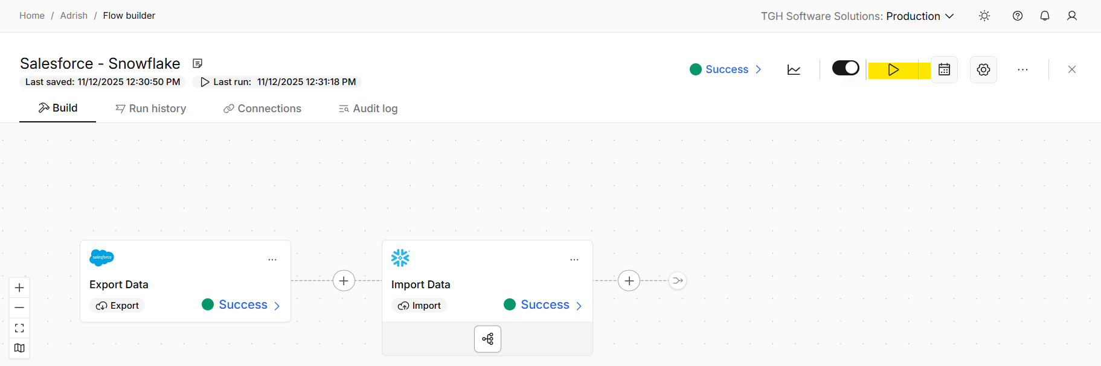1101x366 pixels.
Task: Open the analytics line chart icon
Action: click(x=794, y=70)
